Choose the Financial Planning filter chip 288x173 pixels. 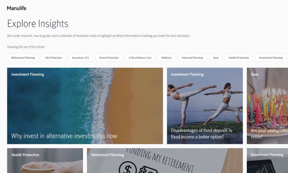pos(192,58)
